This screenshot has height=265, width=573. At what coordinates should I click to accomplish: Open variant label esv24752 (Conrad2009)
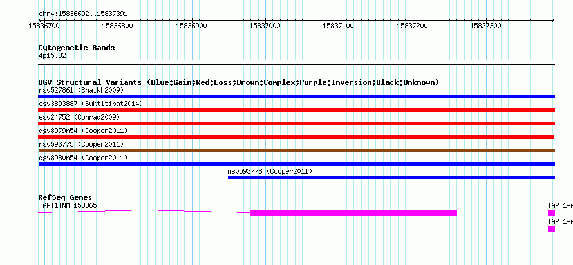79,117
